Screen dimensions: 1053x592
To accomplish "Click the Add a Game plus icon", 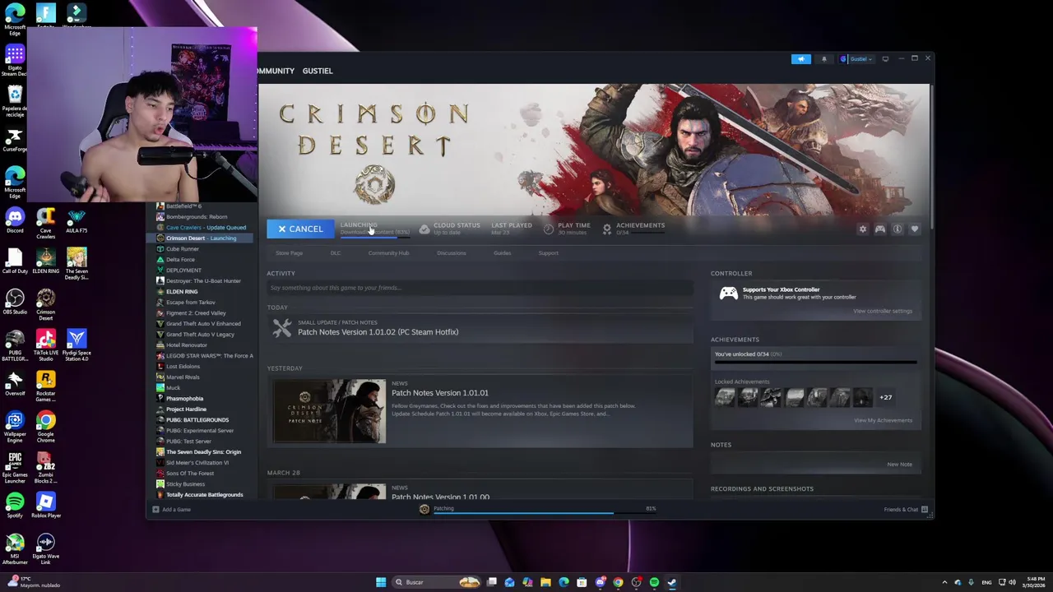I will (154, 510).
